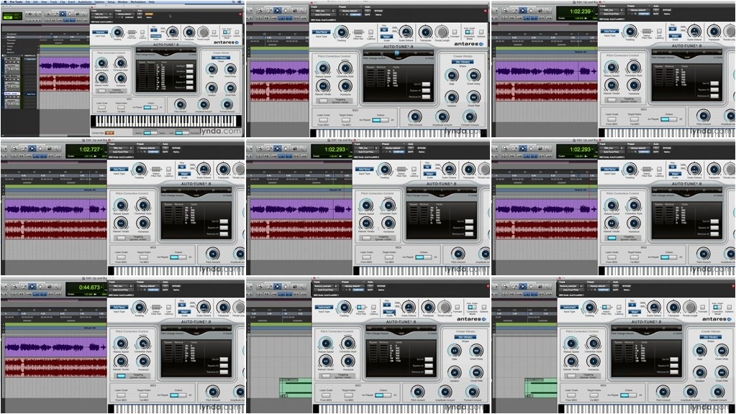736x414 pixels.
Task: Click the 1:02.727 main counter display
Action: coord(90,149)
